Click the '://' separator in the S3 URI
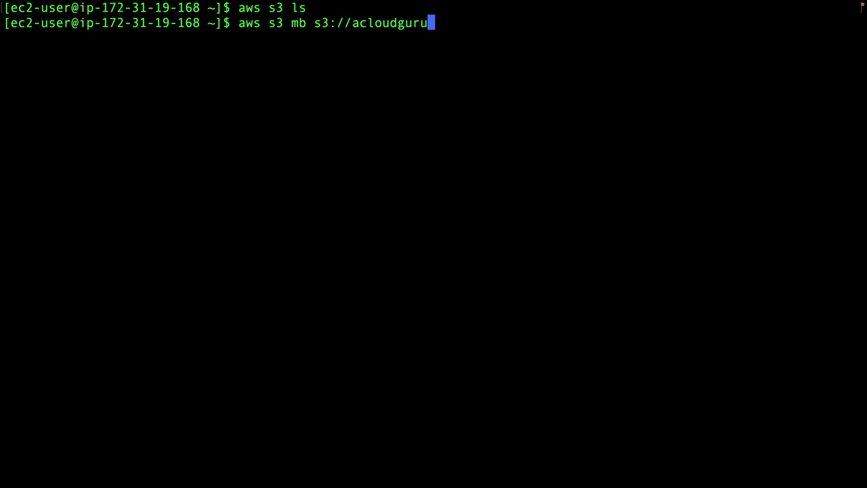This screenshot has height=488, width=867. click(x=340, y=23)
